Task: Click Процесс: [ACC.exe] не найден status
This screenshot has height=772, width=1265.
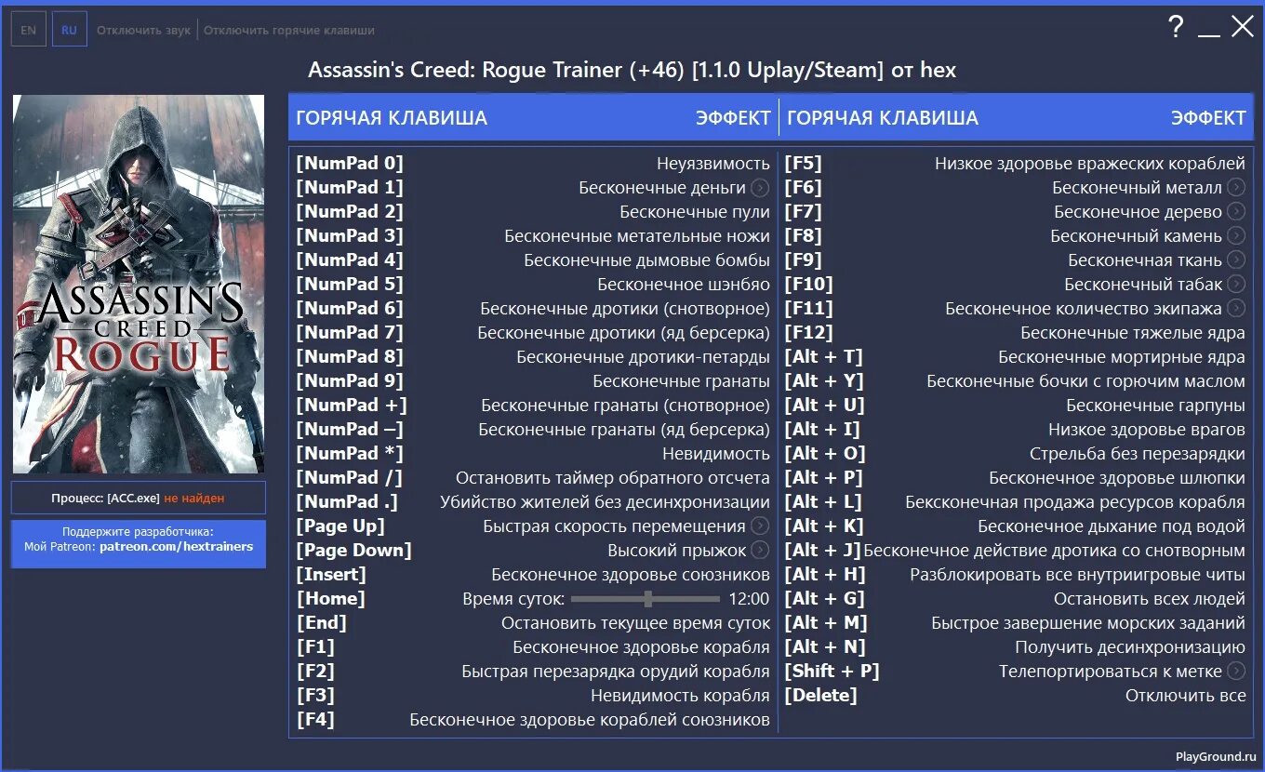Action: point(139,498)
